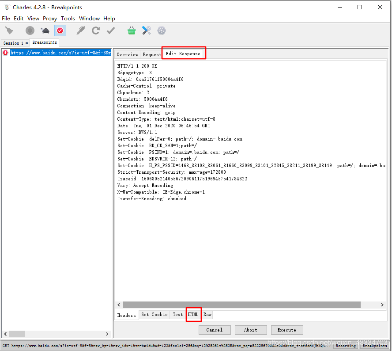Click the Bdqid header line
Viewport: 392px width, 351px height.
pyautogui.click(x=150, y=80)
